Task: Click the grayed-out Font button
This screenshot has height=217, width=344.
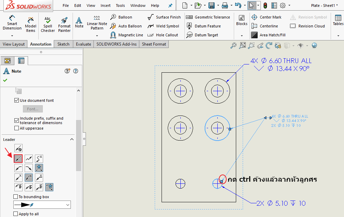Action: coord(33,109)
